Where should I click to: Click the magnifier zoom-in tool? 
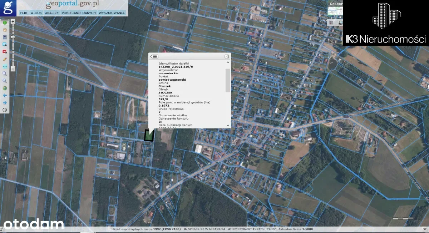5,74
